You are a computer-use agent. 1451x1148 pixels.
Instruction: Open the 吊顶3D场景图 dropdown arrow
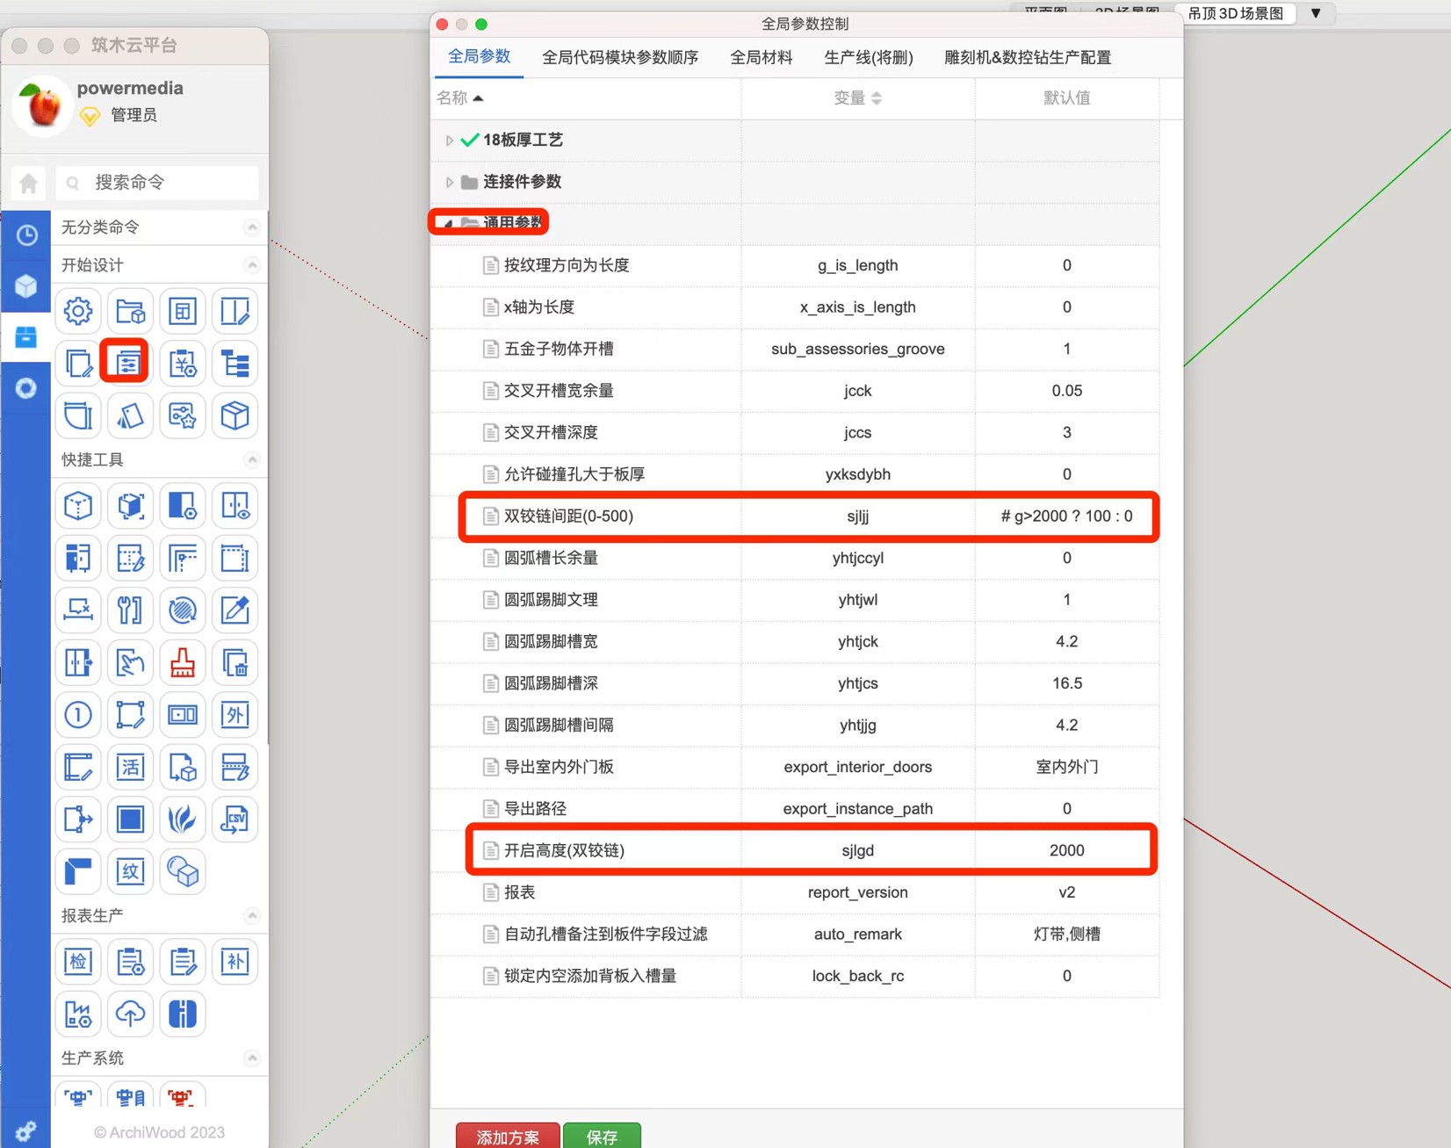coord(1316,13)
